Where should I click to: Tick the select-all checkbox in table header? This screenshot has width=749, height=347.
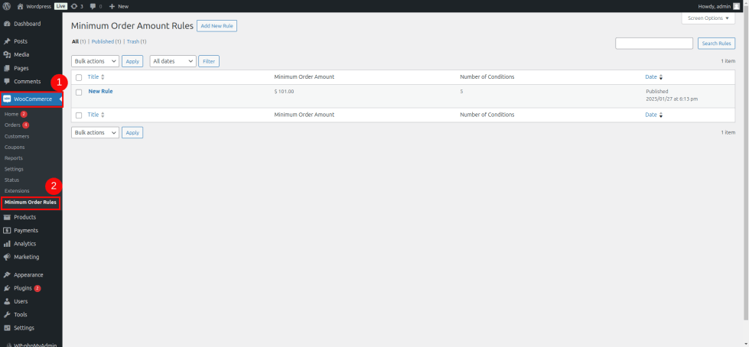tap(79, 77)
